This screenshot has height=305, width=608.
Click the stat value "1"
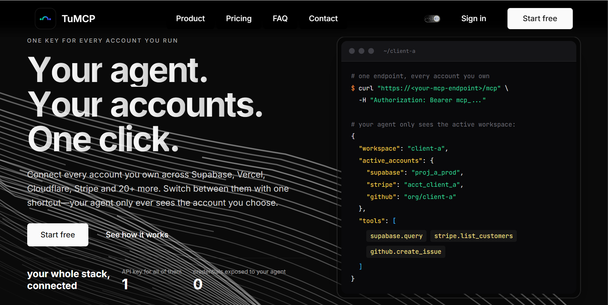[125, 284]
